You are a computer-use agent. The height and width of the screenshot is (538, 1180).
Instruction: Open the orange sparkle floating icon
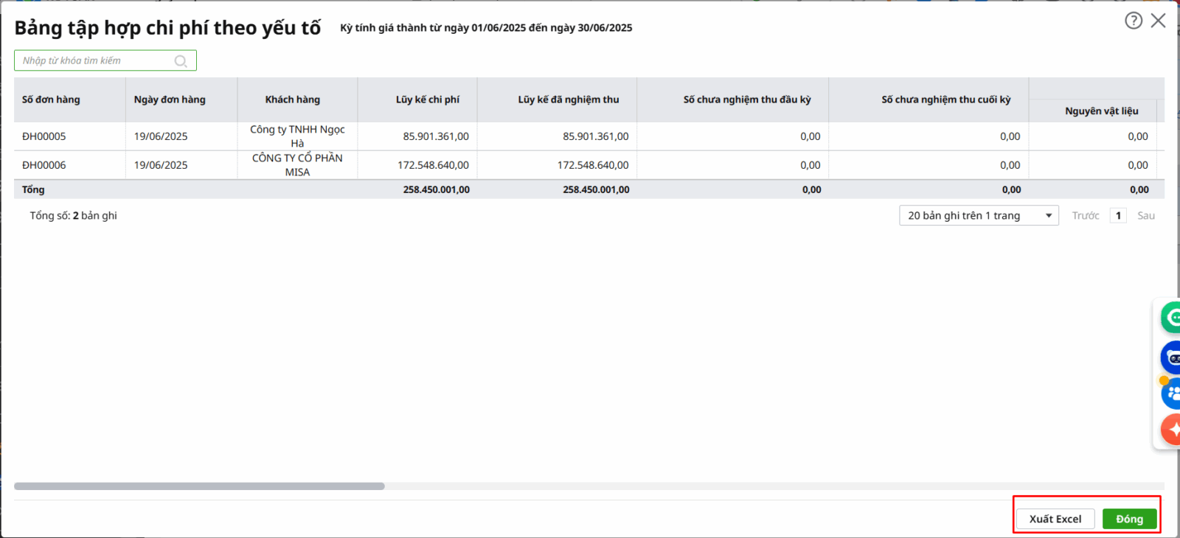(1171, 430)
